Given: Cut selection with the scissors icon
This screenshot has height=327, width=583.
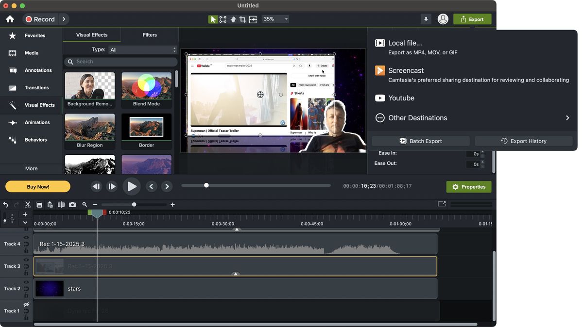Looking at the screenshot, I should pyautogui.click(x=27, y=204).
